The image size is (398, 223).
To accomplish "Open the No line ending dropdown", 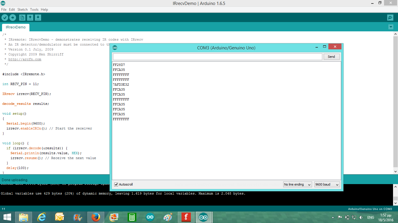I will click(x=297, y=184).
